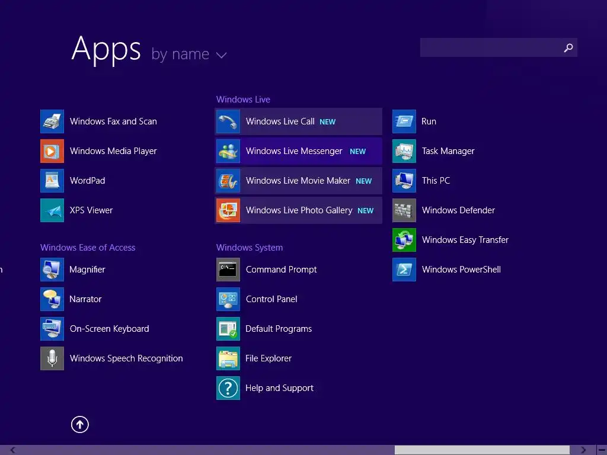Click the 'Windows Live Messenger' label
This screenshot has width=607, height=455.
click(294, 151)
